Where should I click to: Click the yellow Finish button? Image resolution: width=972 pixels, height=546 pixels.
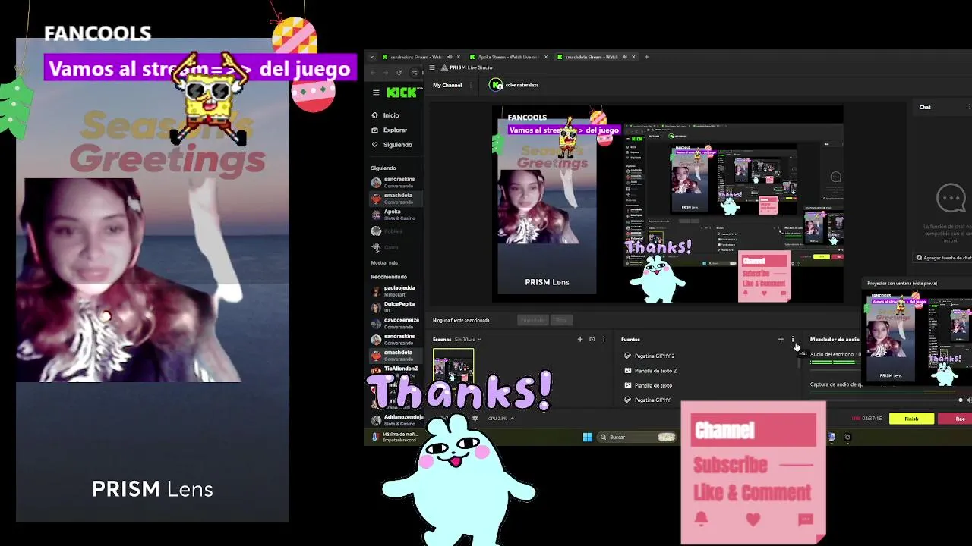point(911,419)
